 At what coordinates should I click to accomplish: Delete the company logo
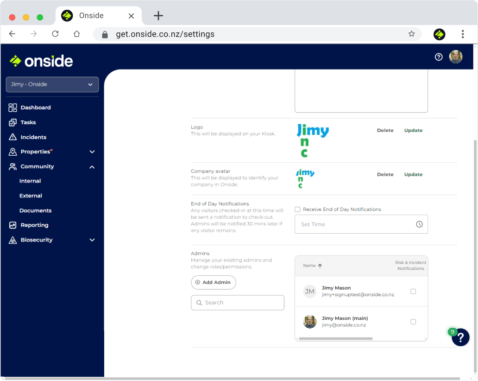pyautogui.click(x=385, y=130)
